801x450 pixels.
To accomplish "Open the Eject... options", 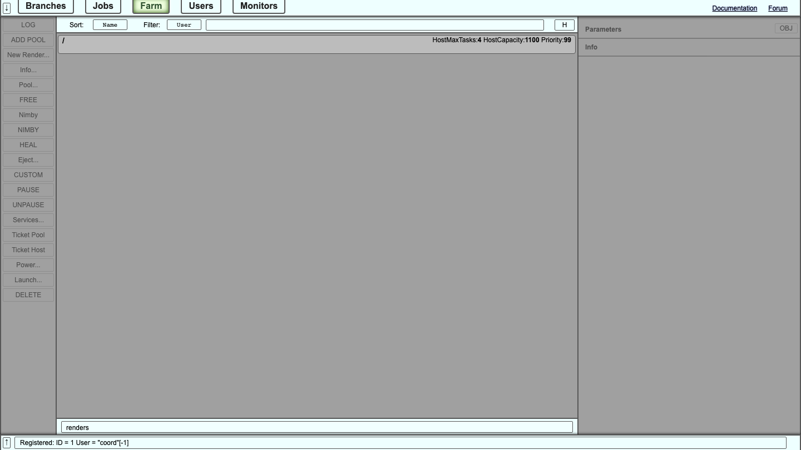I will (x=28, y=160).
